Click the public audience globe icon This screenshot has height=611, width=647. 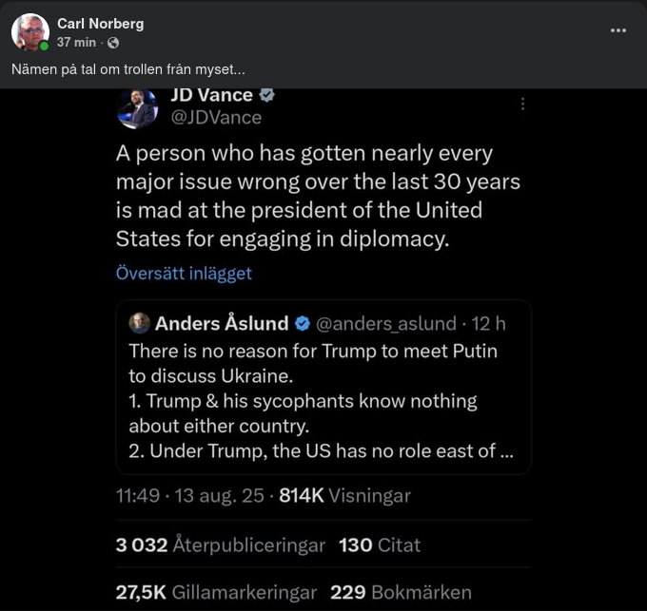(x=113, y=43)
